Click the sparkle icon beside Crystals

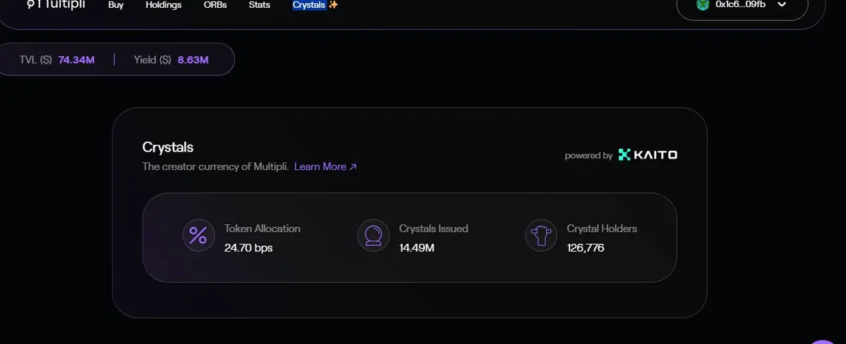(334, 5)
